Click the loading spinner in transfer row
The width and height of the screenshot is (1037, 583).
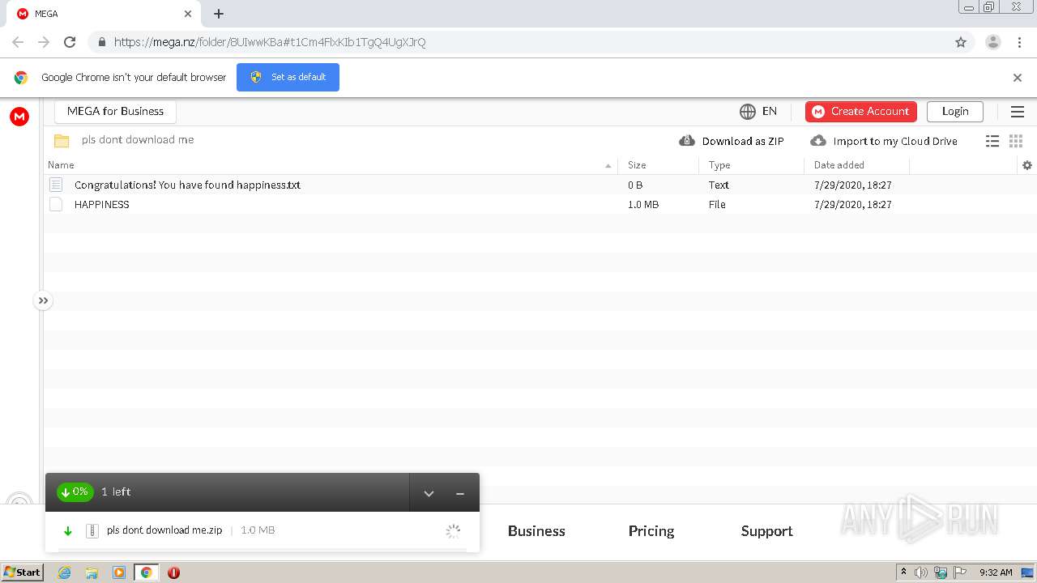[x=453, y=531]
